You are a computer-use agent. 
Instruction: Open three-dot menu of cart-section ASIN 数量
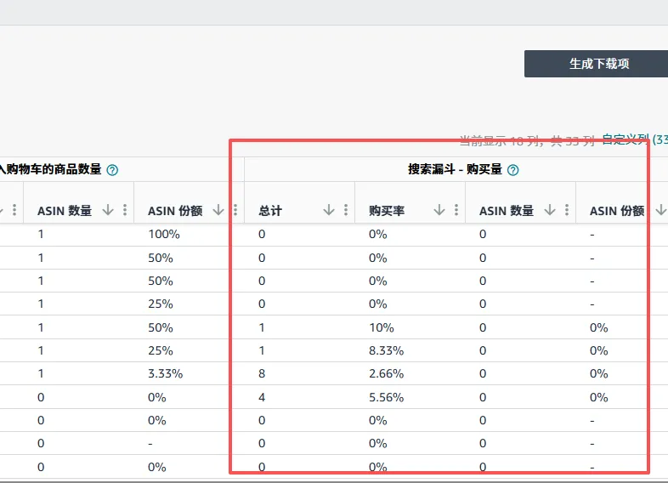[125, 210]
